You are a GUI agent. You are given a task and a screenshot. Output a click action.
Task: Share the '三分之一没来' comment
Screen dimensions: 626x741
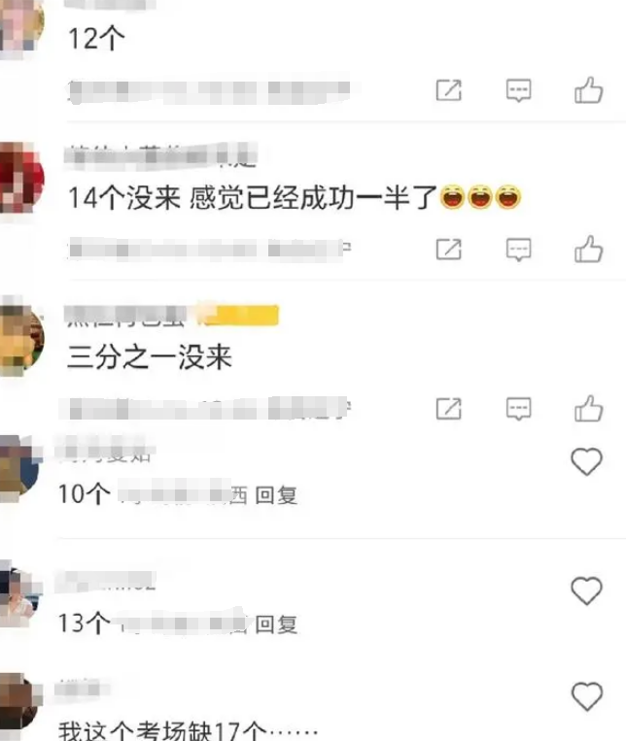pyautogui.click(x=448, y=409)
